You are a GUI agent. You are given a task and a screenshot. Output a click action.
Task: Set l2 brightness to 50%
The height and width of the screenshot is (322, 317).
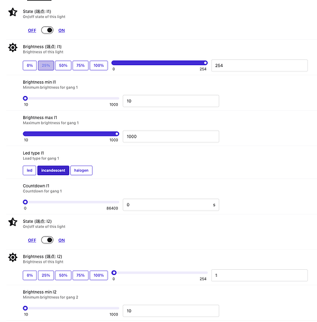pyautogui.click(x=63, y=275)
